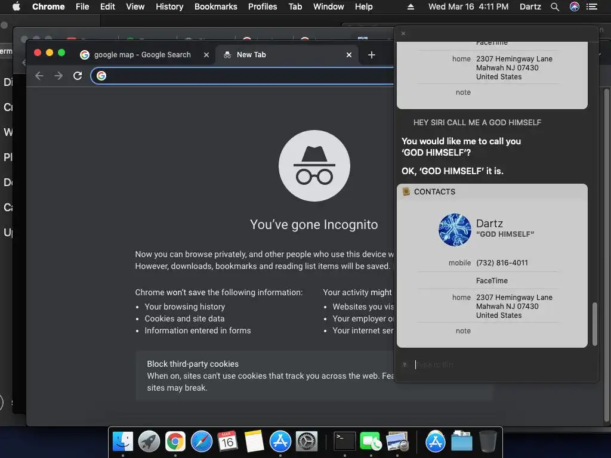Go forward with the forward arrow
The width and height of the screenshot is (611, 458).
click(58, 76)
